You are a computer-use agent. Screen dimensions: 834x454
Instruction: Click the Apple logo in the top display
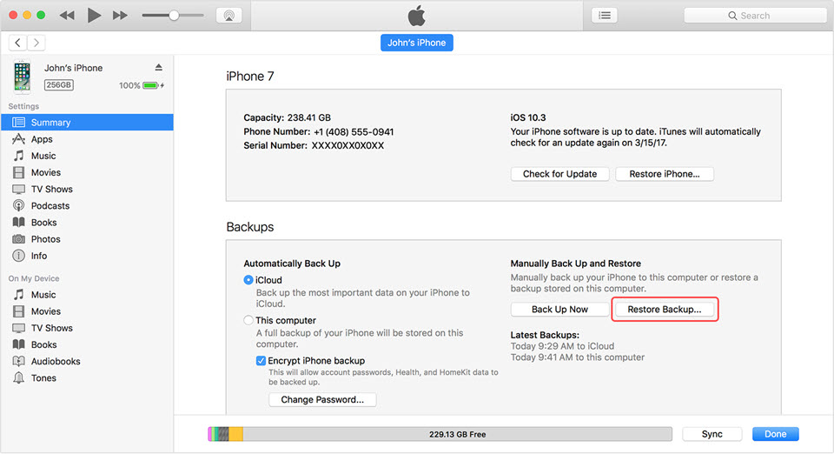coord(416,16)
